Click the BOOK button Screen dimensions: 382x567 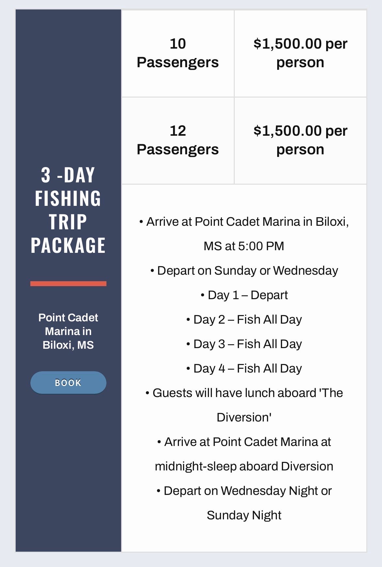[68, 382]
